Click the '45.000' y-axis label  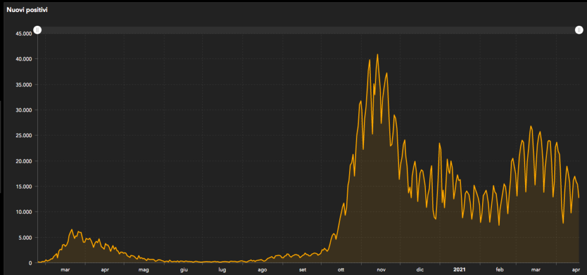click(24, 34)
